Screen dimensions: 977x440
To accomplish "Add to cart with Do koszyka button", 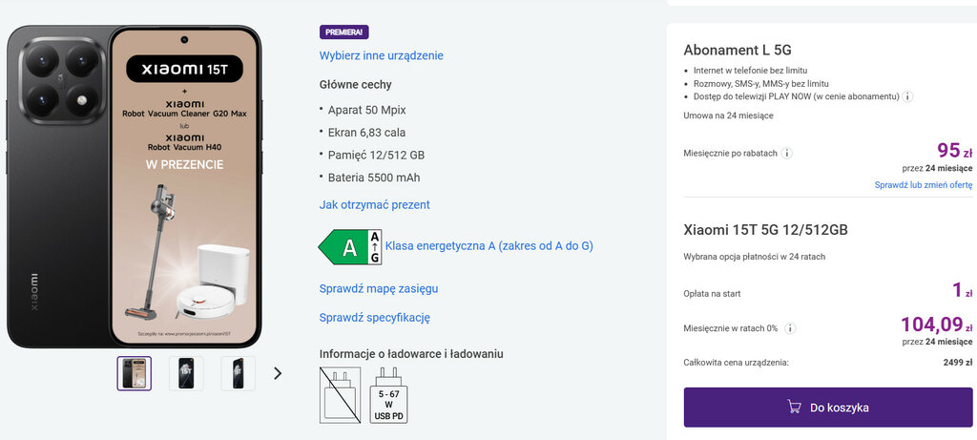I will 827,408.
